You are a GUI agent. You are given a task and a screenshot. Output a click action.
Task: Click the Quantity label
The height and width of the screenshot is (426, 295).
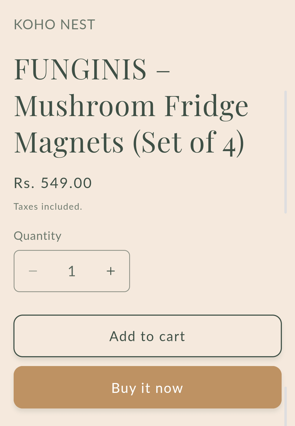[x=38, y=236]
